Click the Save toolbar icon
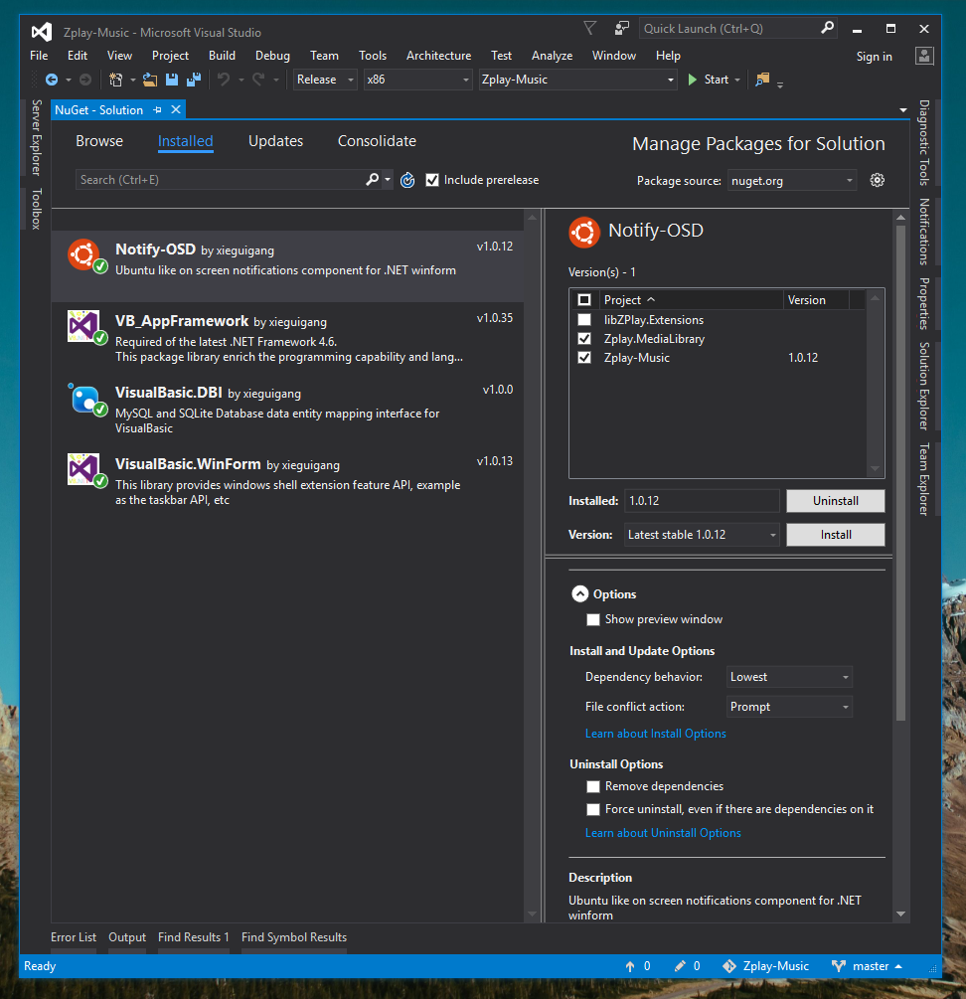This screenshot has height=999, width=966. (172, 80)
